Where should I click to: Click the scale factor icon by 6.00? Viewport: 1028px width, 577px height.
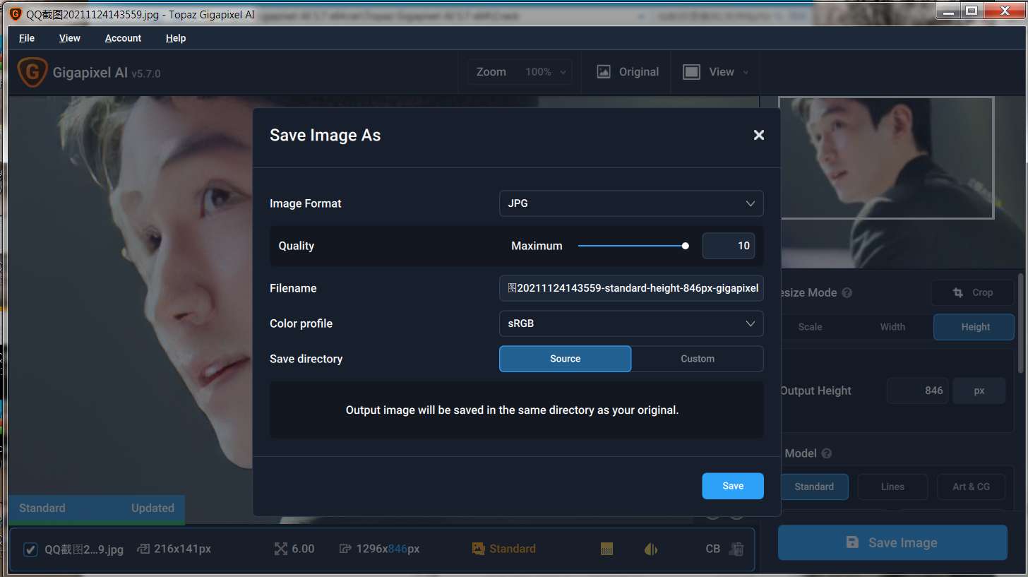click(x=280, y=549)
